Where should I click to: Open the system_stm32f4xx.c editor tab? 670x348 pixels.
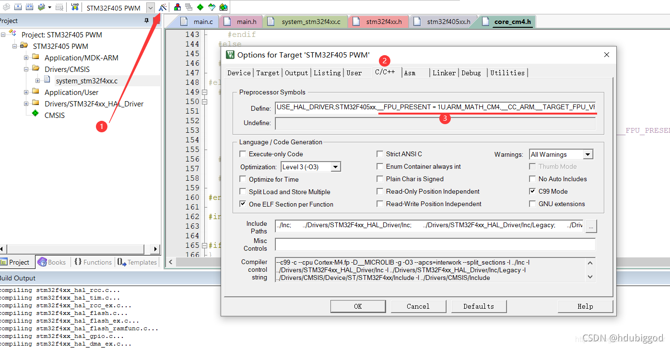pos(306,22)
